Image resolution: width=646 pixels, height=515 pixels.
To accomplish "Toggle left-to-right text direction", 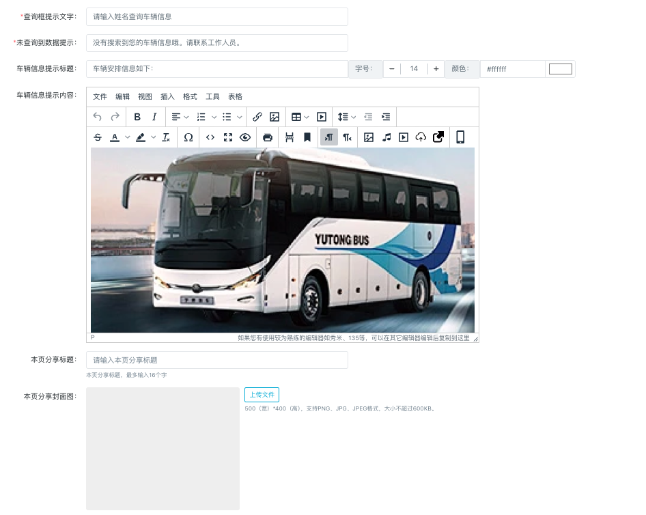I will [x=329, y=137].
